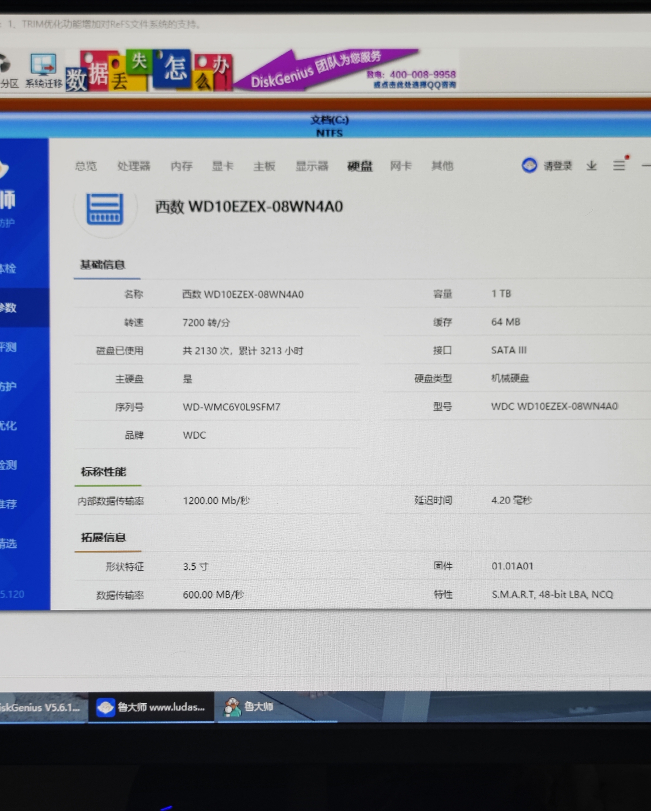Click the serial number WD-WMC6Y0L9SFM7
The height and width of the screenshot is (811, 651).
click(x=231, y=407)
